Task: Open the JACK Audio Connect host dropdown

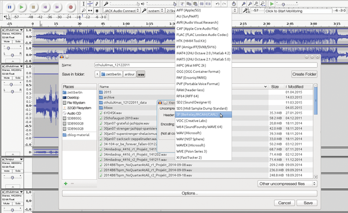Action: (x=122, y=10)
